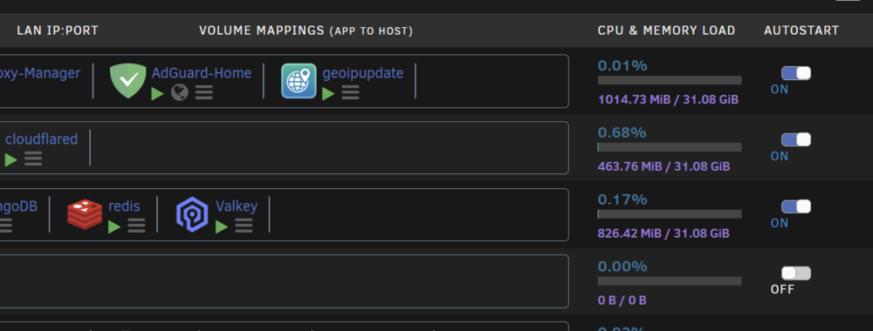
Task: Click the AdGuard-Home shield icon
Action: click(x=128, y=81)
